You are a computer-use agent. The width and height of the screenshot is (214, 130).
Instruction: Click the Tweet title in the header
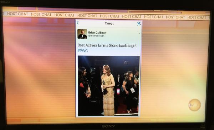109,23
